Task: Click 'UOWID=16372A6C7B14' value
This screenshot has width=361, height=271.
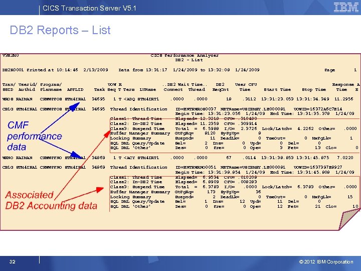Action: pos(318,109)
